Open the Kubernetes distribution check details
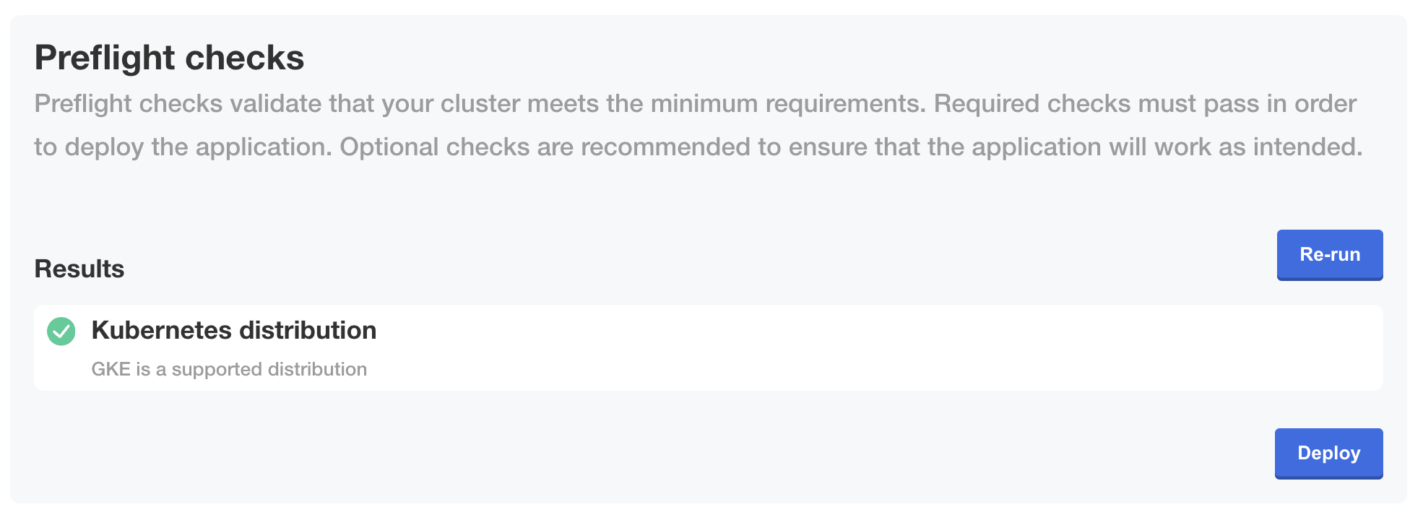Screen dimensions: 1423x520 point(233,331)
